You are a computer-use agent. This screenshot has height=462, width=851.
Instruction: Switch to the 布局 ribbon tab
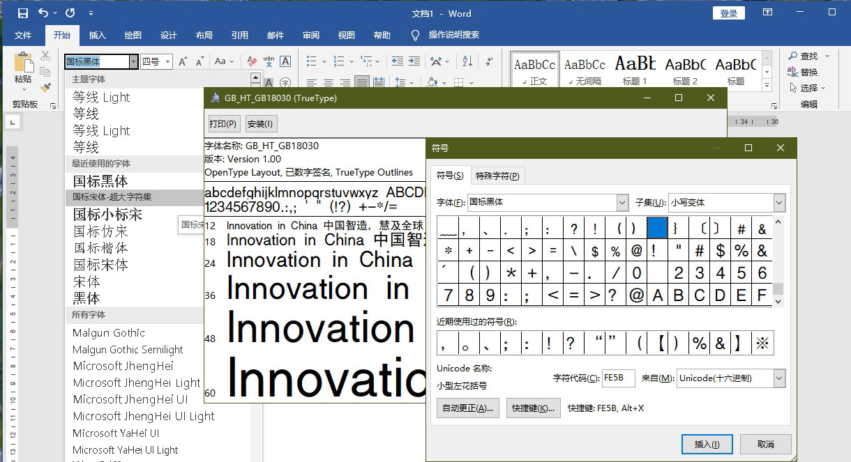[204, 35]
